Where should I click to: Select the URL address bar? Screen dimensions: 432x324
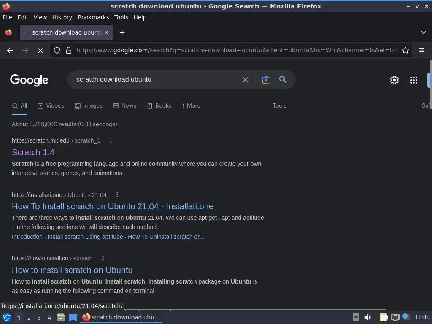(237, 51)
